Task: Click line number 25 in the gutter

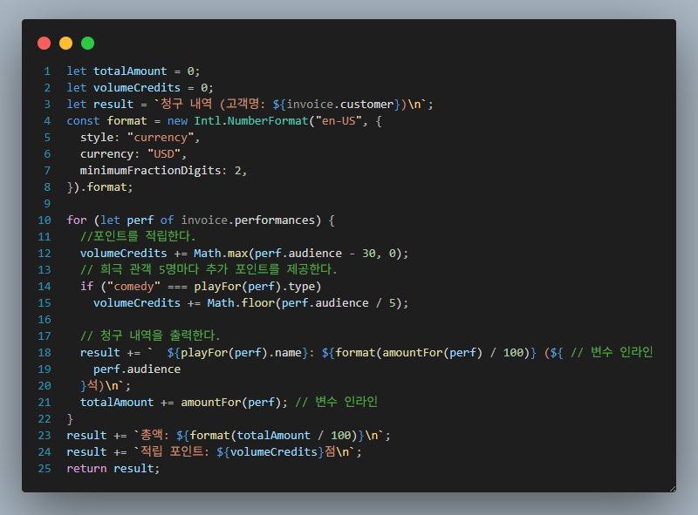Action: [x=44, y=468]
